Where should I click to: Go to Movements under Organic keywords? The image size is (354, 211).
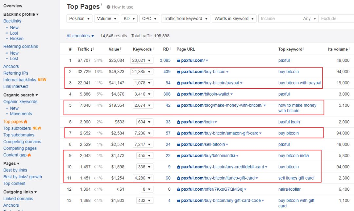[x=21, y=114]
